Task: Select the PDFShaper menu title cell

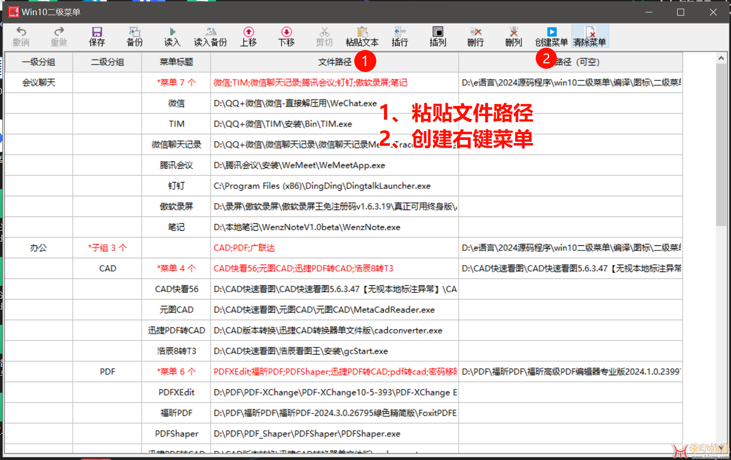Action: pos(176,433)
